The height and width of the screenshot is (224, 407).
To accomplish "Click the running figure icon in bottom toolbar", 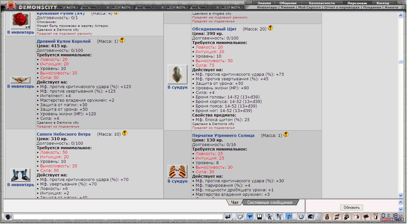I will [269, 217].
